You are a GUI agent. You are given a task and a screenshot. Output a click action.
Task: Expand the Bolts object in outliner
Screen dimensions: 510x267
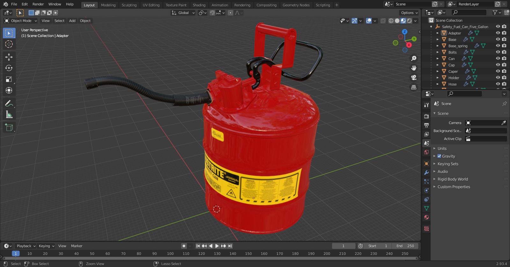pyautogui.click(x=438, y=52)
